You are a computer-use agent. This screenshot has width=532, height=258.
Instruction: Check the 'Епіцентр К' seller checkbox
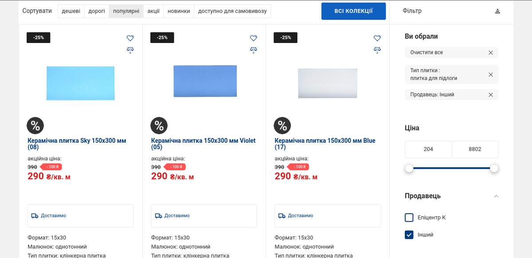tap(409, 218)
